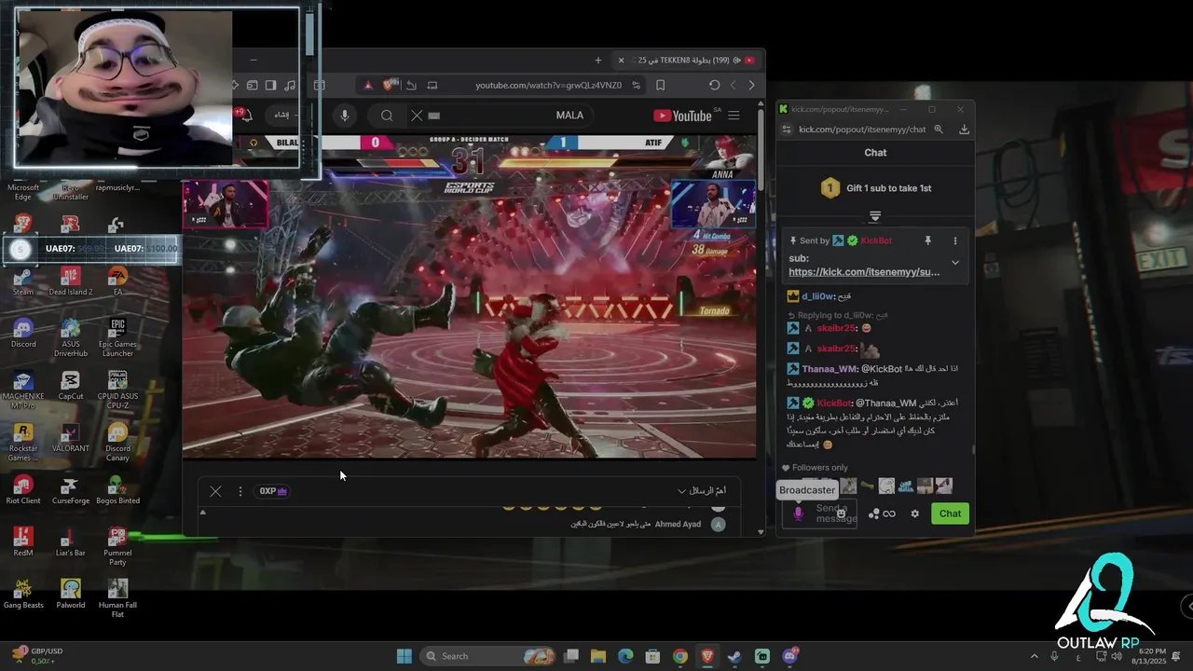Open File Explorer from taskbar
This screenshot has height=671, width=1193.
point(598,656)
